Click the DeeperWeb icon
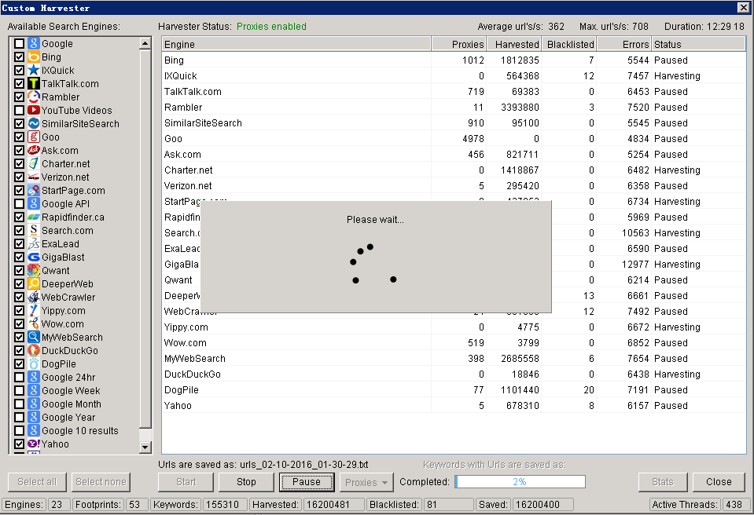Image resolution: width=754 pixels, height=515 pixels. point(33,283)
